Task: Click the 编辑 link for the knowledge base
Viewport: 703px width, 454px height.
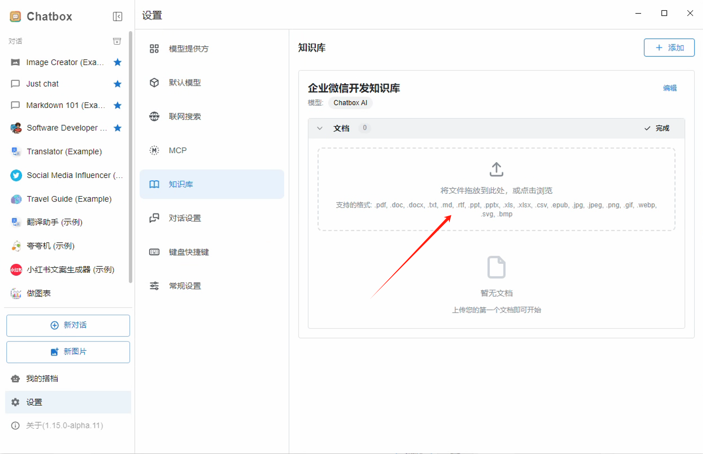Action: (x=670, y=88)
